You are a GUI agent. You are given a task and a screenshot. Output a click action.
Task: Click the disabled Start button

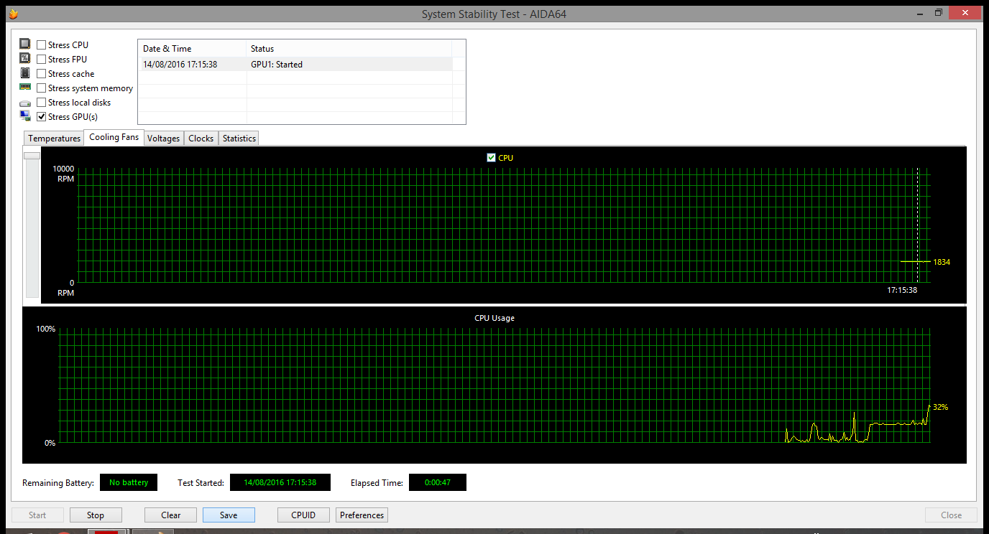[37, 515]
